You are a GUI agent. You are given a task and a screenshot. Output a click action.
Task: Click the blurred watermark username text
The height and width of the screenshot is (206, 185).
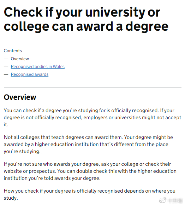(175, 200)
